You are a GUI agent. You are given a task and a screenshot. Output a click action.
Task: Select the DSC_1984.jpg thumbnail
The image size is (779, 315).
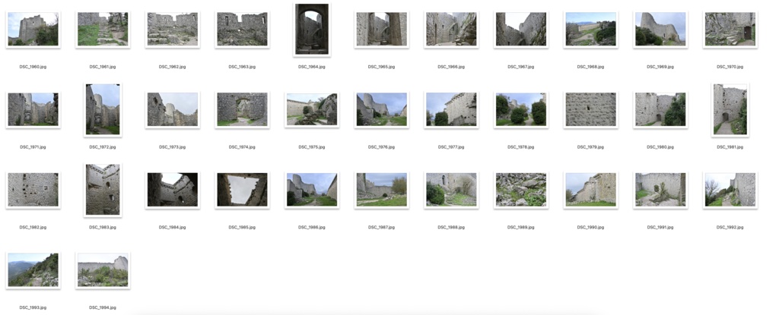click(x=173, y=190)
